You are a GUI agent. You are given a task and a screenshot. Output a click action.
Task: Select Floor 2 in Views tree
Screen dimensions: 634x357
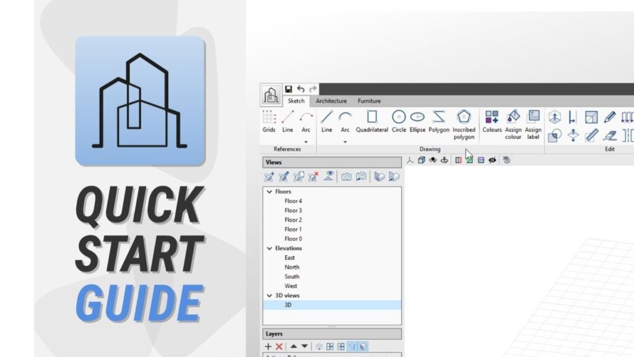click(293, 220)
